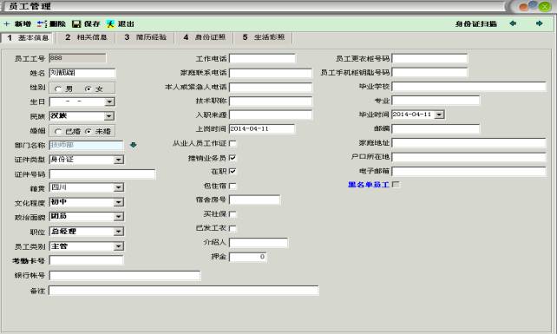This screenshot has height=334, width=557.
Task: Go to next record with right arrow
Action: point(540,23)
